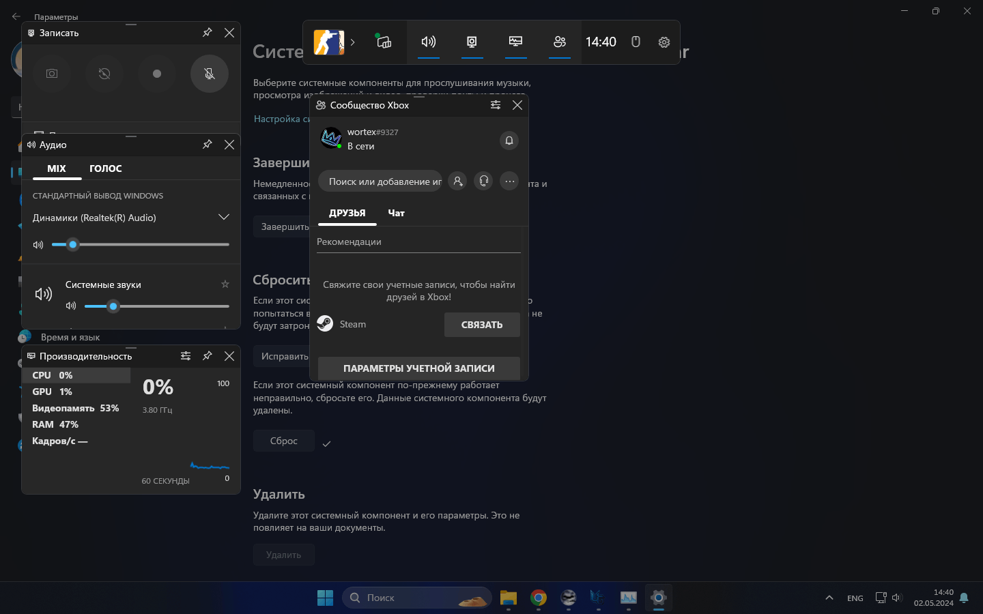Select the GPU metric row
The width and height of the screenshot is (983, 614).
pos(76,392)
